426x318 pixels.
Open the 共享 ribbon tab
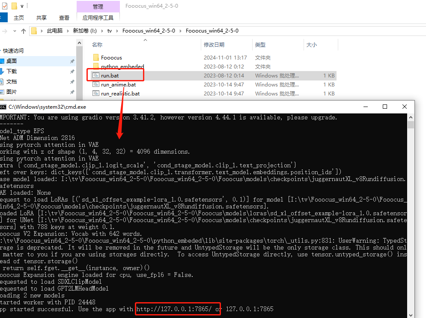(42, 18)
